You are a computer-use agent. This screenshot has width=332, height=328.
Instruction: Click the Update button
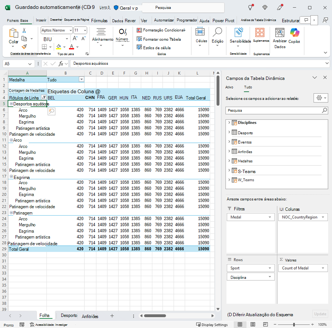coord(320,314)
